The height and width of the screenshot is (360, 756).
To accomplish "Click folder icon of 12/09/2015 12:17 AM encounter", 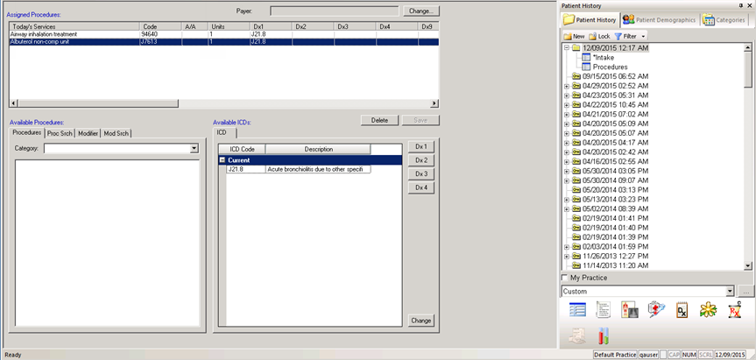I will (576, 48).
